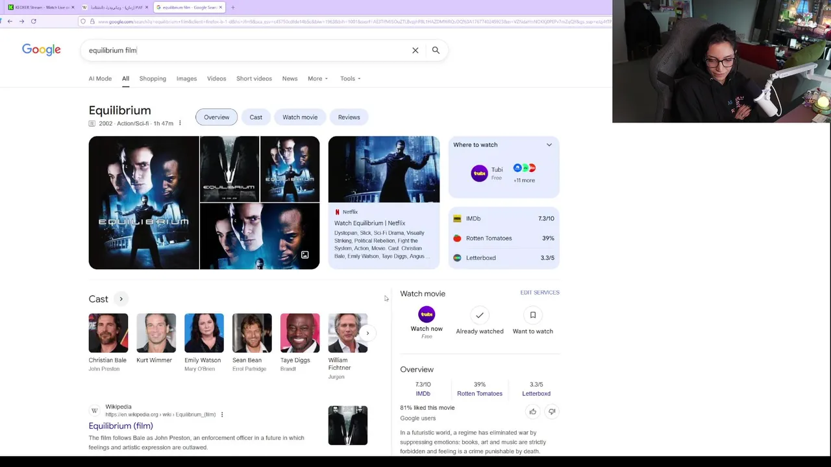Switch to Videos results

point(216,78)
